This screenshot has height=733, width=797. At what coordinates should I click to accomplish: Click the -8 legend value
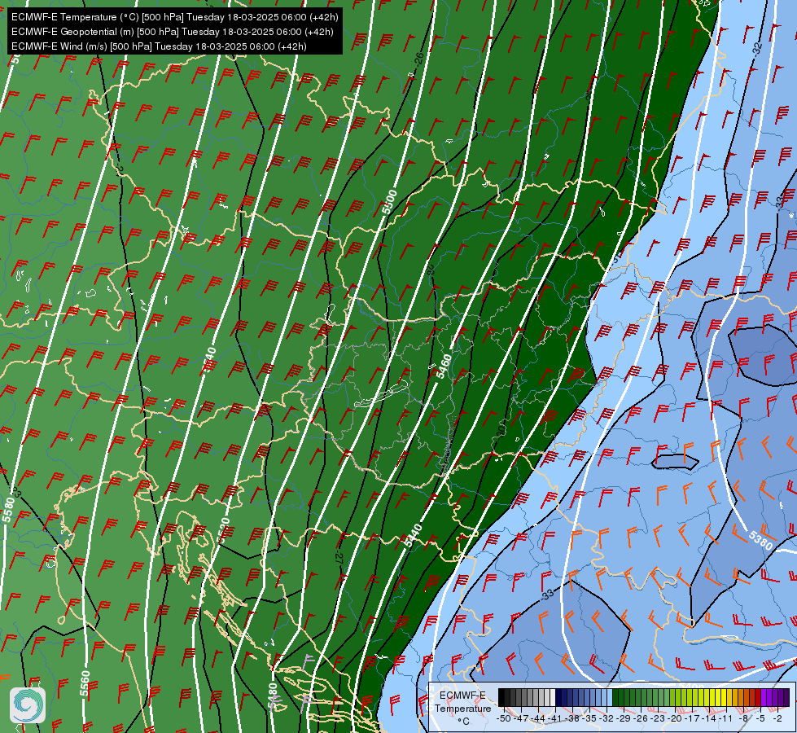pyautogui.click(x=743, y=718)
